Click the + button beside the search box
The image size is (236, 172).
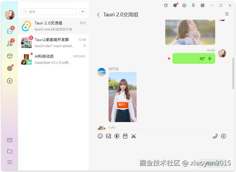click(82, 12)
